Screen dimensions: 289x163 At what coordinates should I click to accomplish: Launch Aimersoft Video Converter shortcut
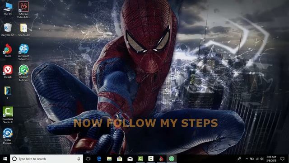[x=23, y=52]
